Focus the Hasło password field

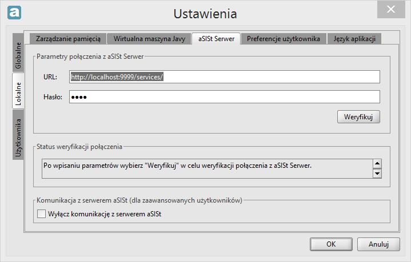point(225,97)
